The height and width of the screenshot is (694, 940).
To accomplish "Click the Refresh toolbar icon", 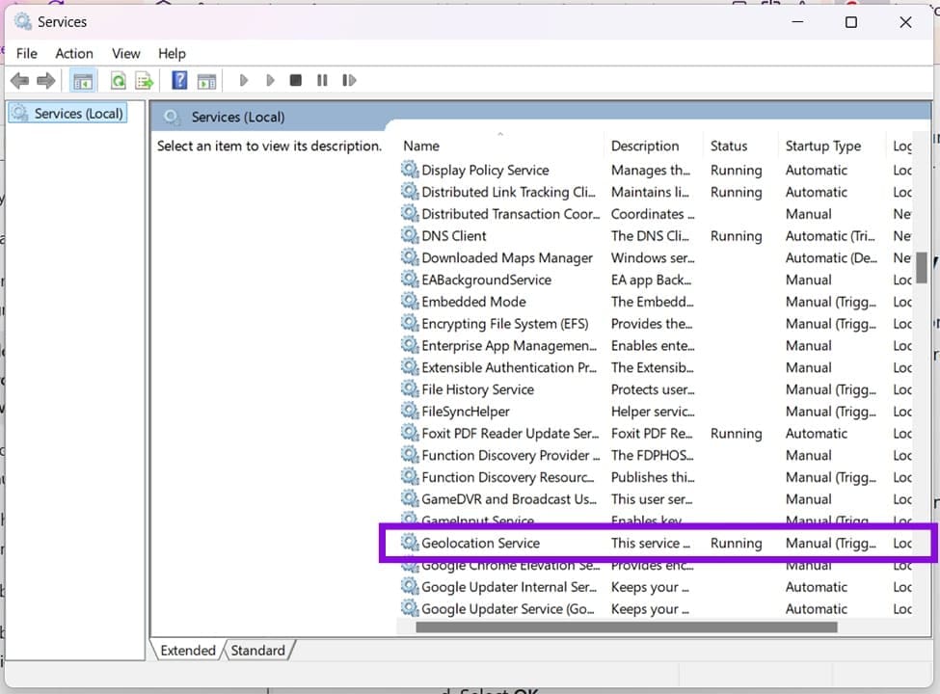I will tap(118, 80).
